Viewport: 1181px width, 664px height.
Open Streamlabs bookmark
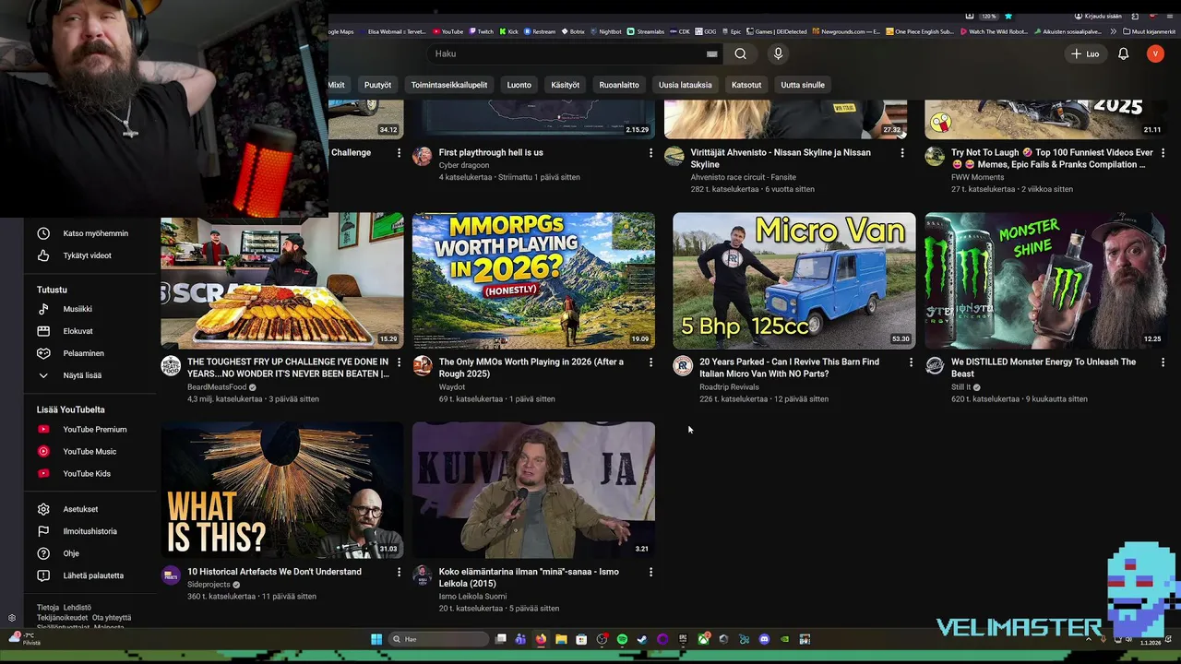click(x=646, y=31)
